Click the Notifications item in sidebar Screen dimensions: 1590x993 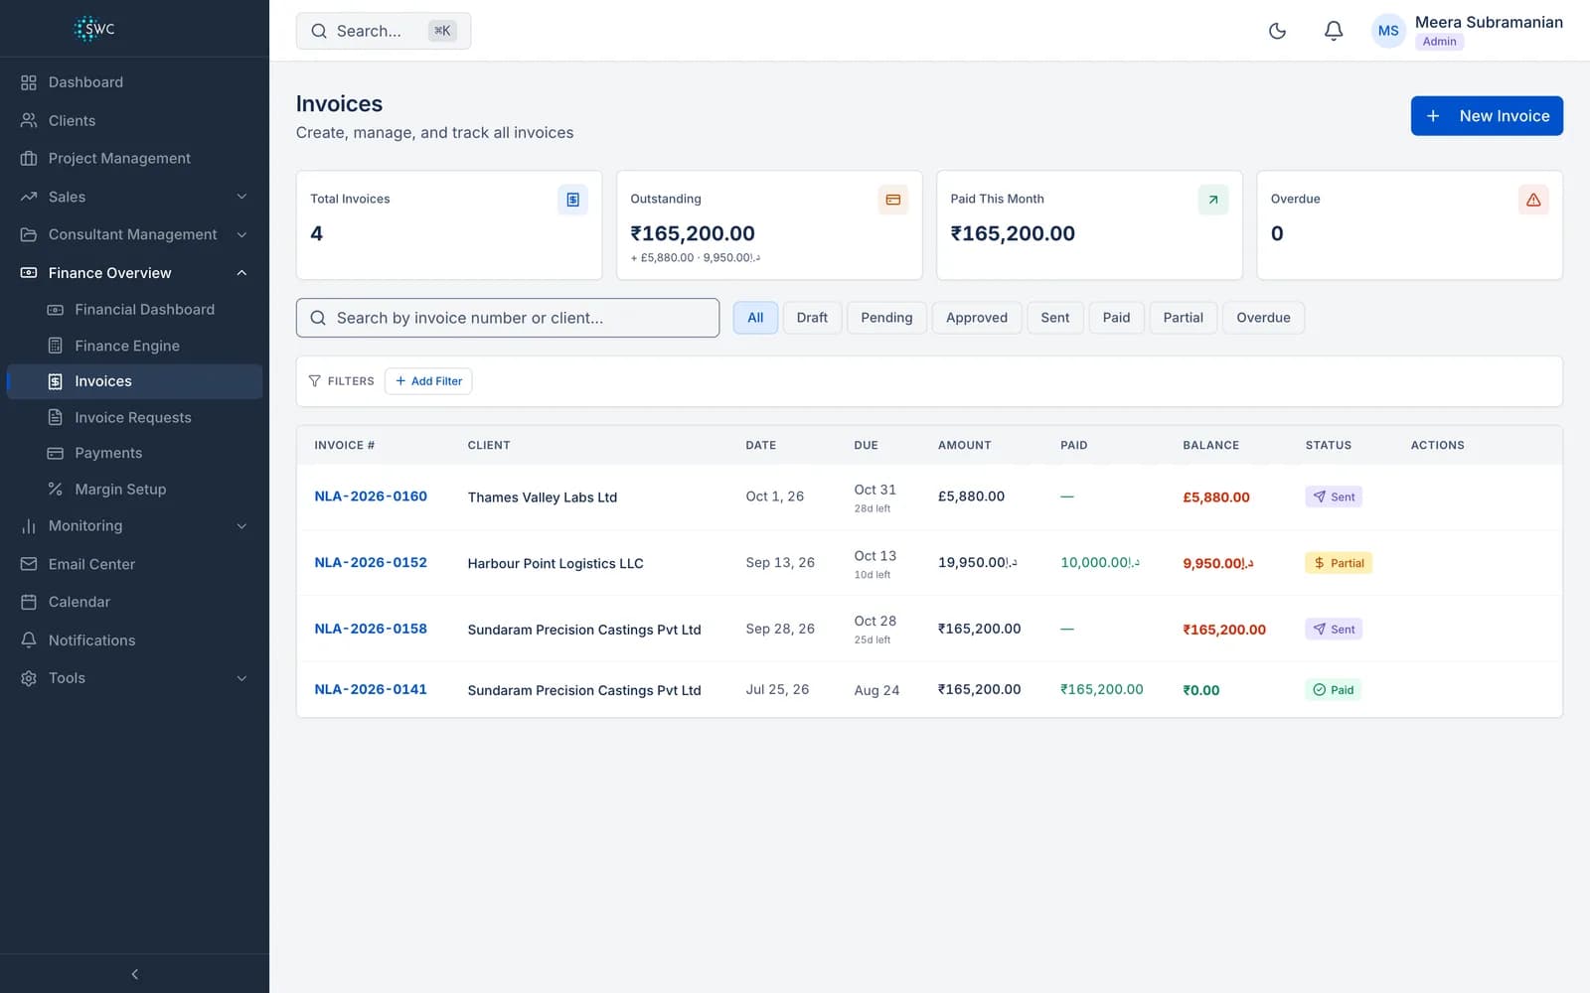pos(134,640)
